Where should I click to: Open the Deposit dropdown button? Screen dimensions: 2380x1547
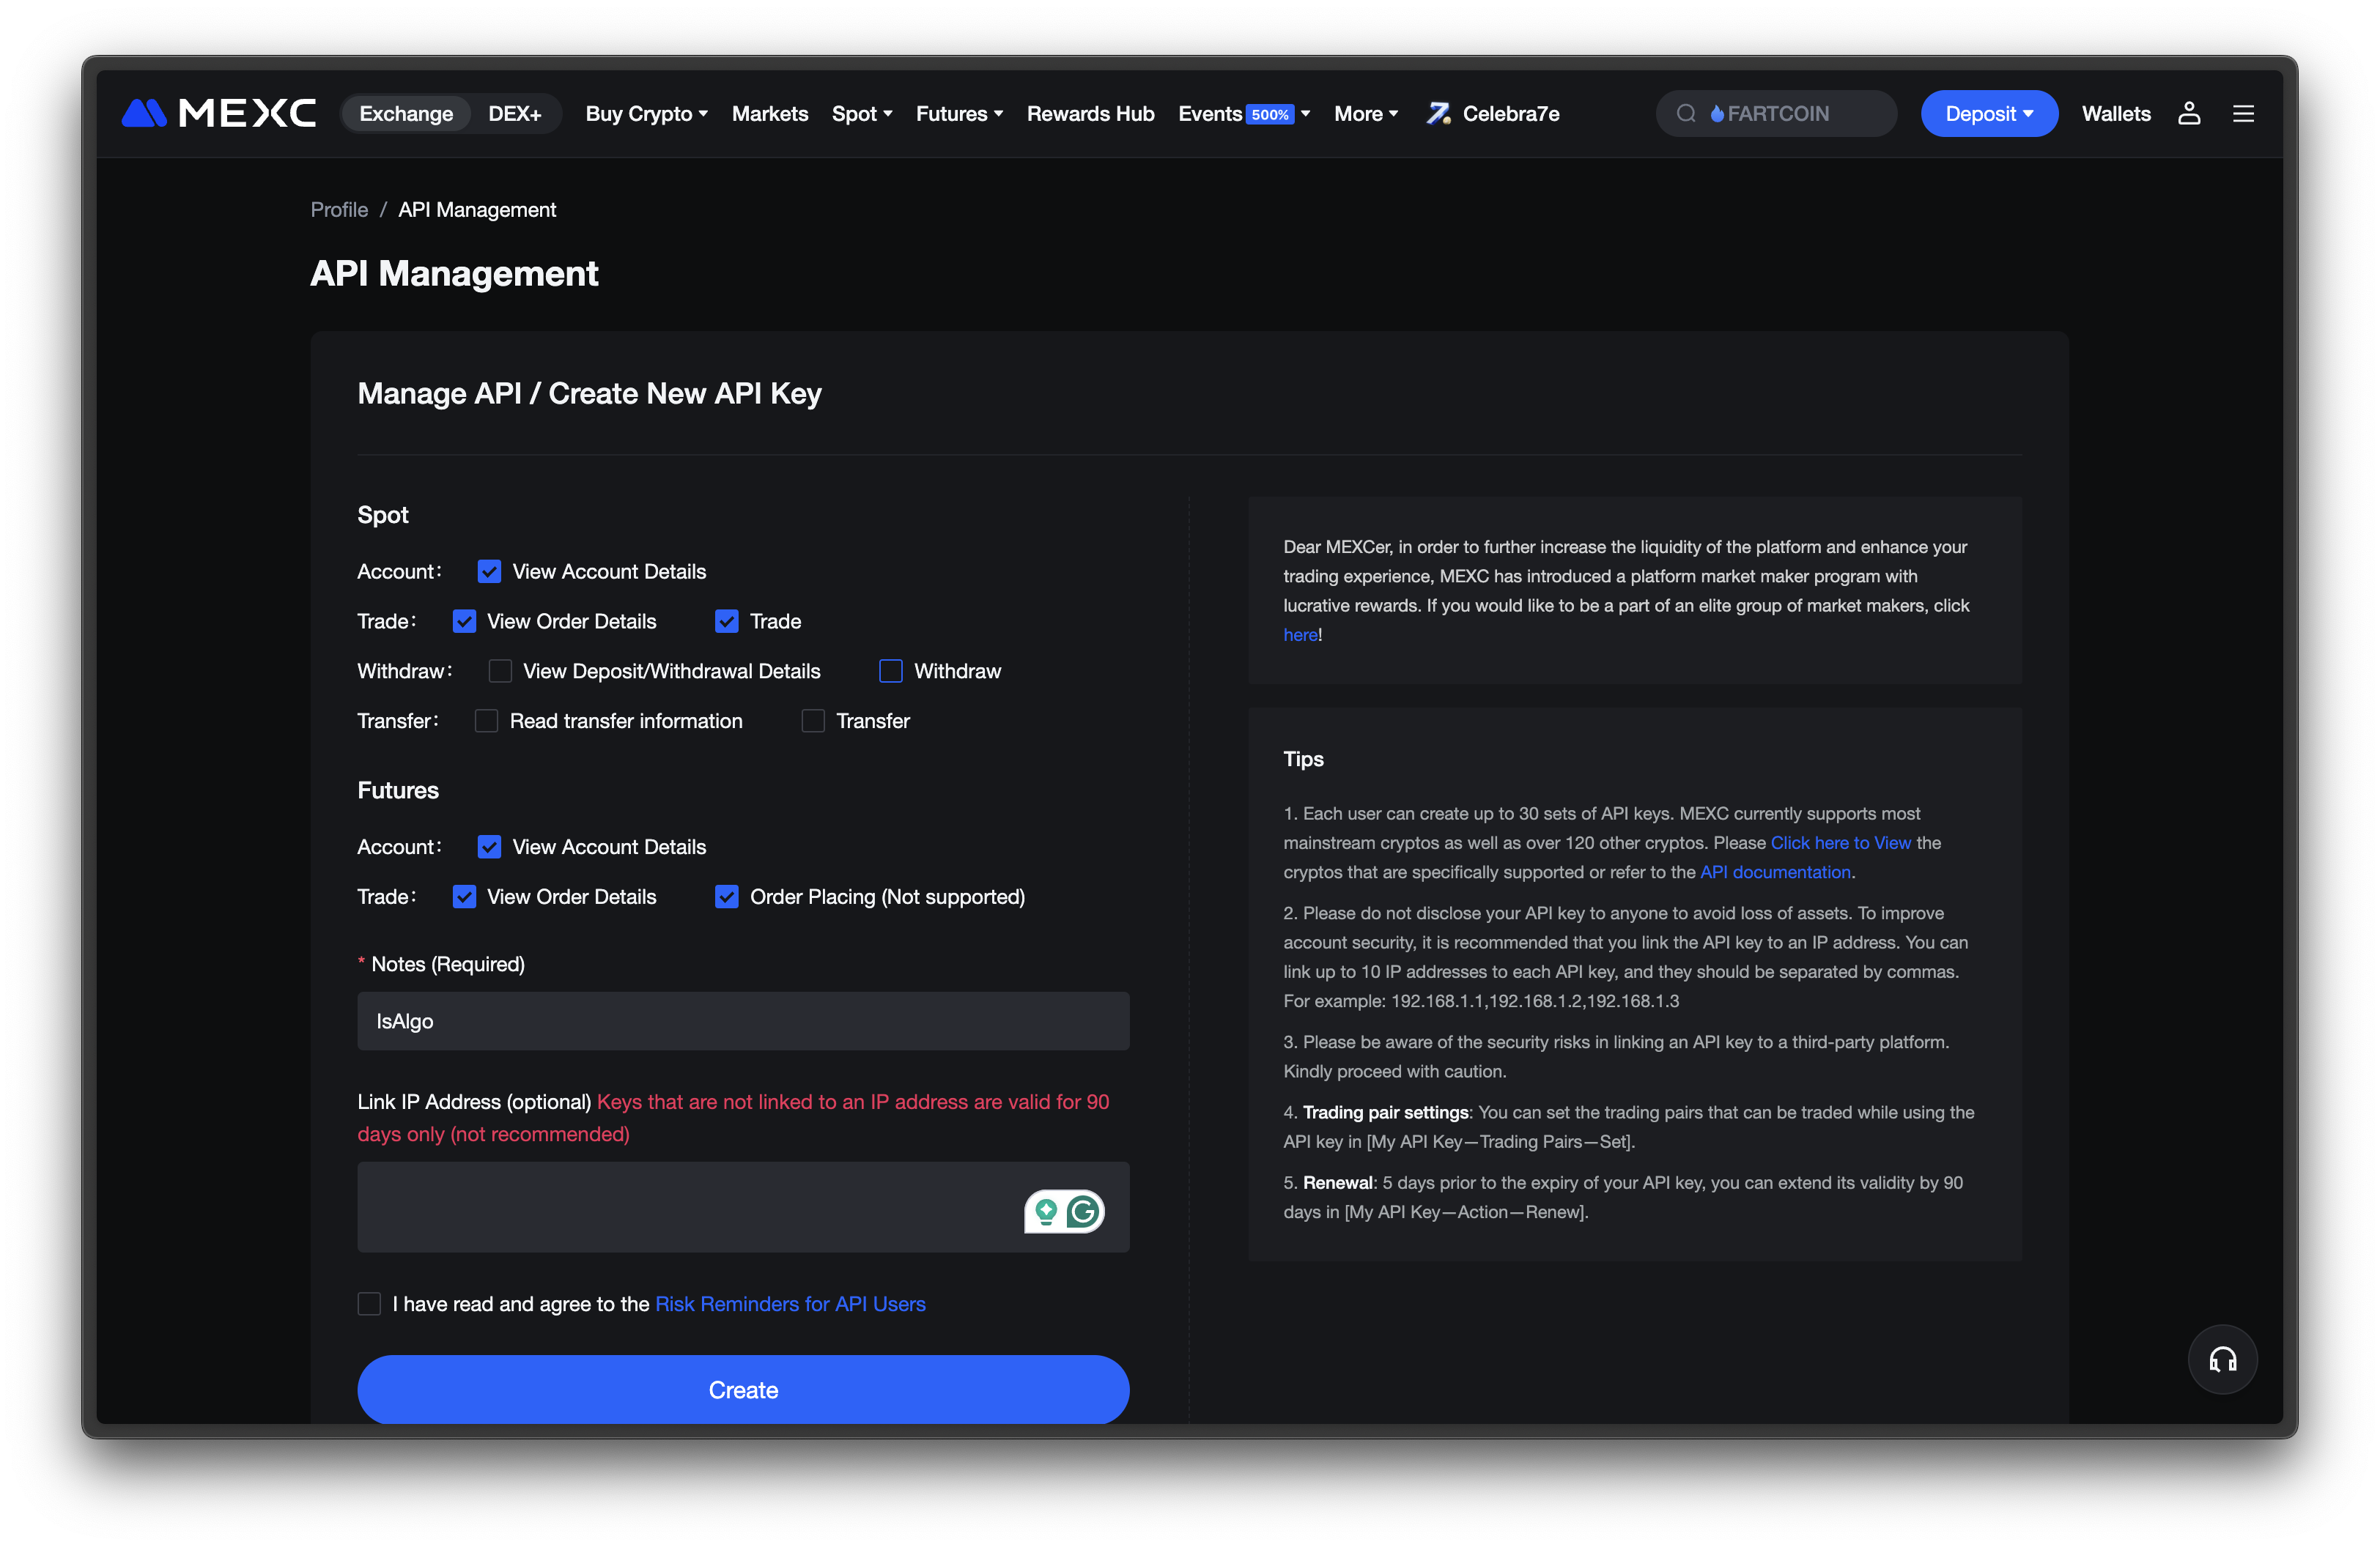click(x=1988, y=113)
